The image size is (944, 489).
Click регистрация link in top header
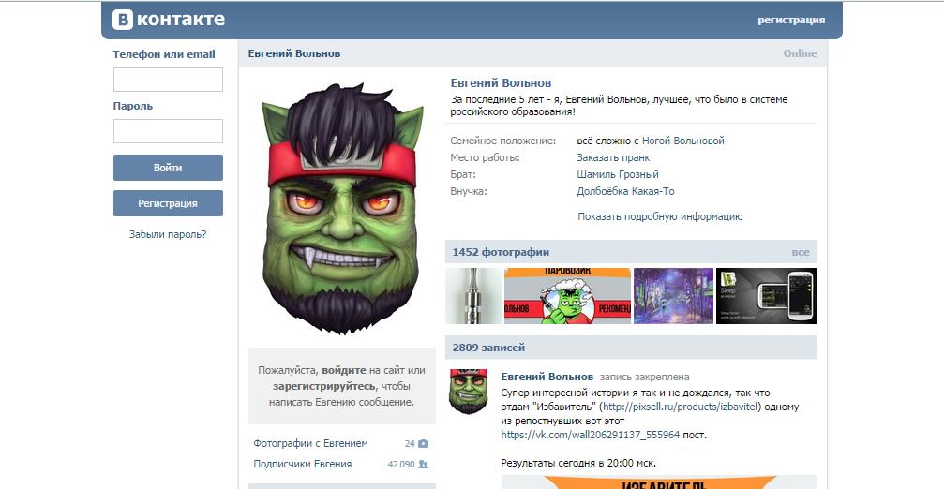(x=791, y=20)
